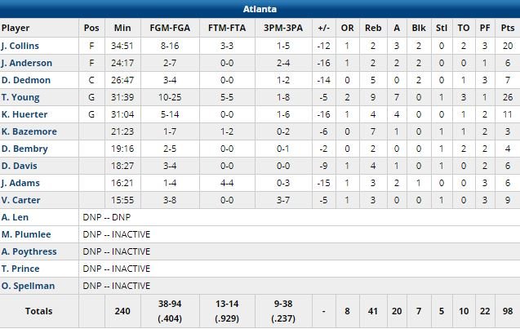
Task: Open T. Young player profile link
Action: coord(20,97)
